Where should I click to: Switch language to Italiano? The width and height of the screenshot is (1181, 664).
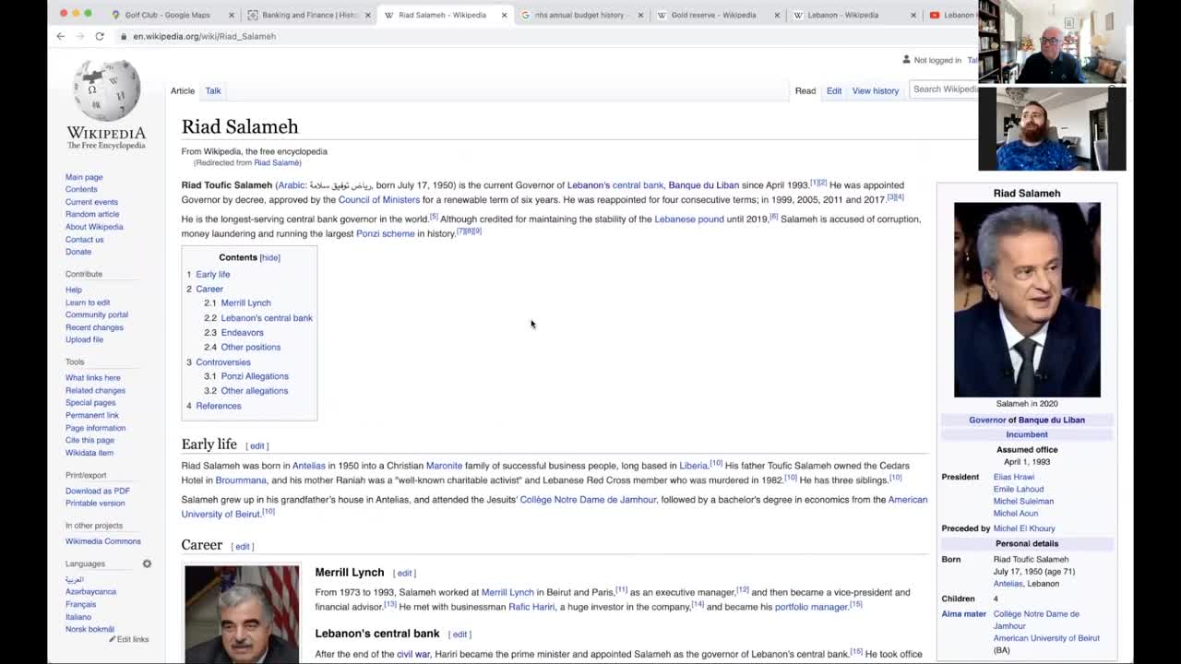(x=78, y=617)
